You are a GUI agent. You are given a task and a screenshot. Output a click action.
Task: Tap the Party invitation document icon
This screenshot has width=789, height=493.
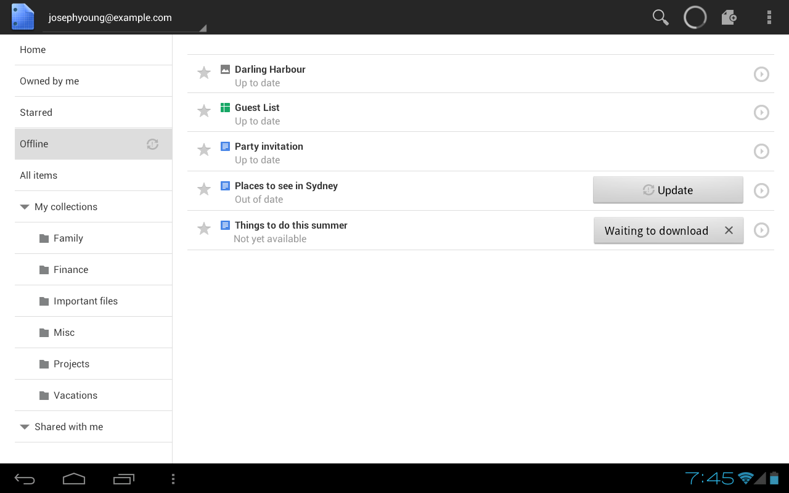(224, 146)
